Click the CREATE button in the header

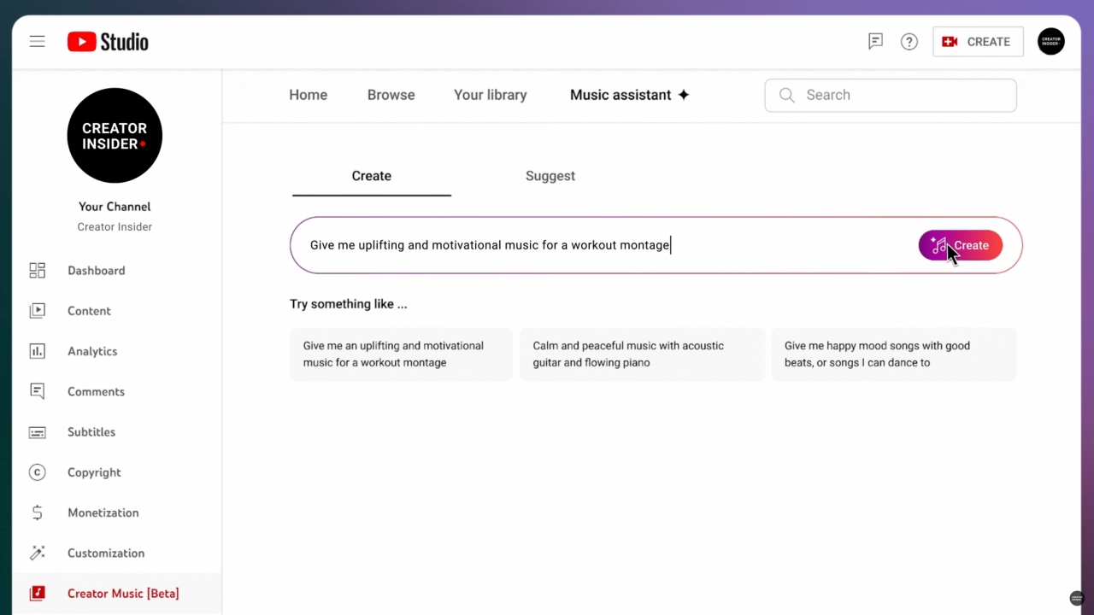(978, 41)
